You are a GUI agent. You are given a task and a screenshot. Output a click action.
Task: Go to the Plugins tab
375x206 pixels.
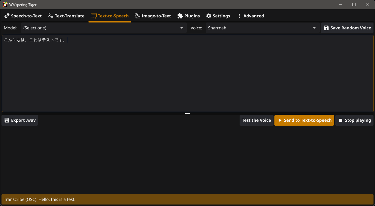[x=189, y=16]
